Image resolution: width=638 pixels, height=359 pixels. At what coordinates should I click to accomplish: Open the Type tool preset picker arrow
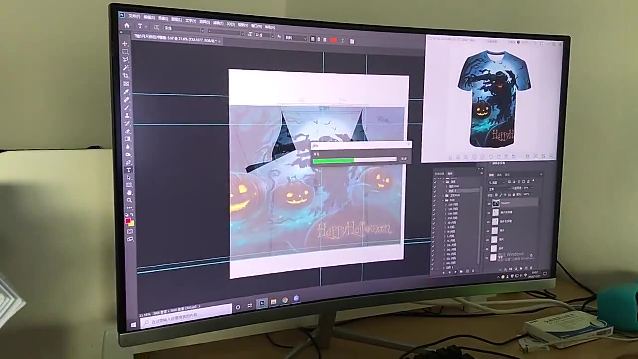pos(146,27)
